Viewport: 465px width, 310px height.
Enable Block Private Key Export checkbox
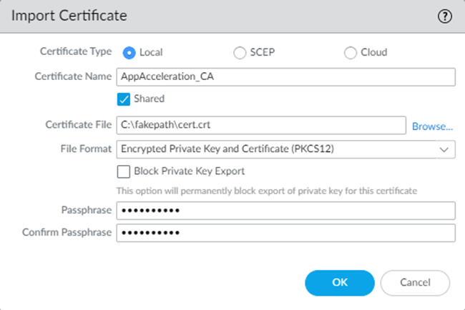122,171
